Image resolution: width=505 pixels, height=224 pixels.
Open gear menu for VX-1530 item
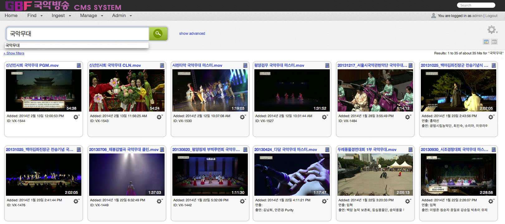point(243,117)
